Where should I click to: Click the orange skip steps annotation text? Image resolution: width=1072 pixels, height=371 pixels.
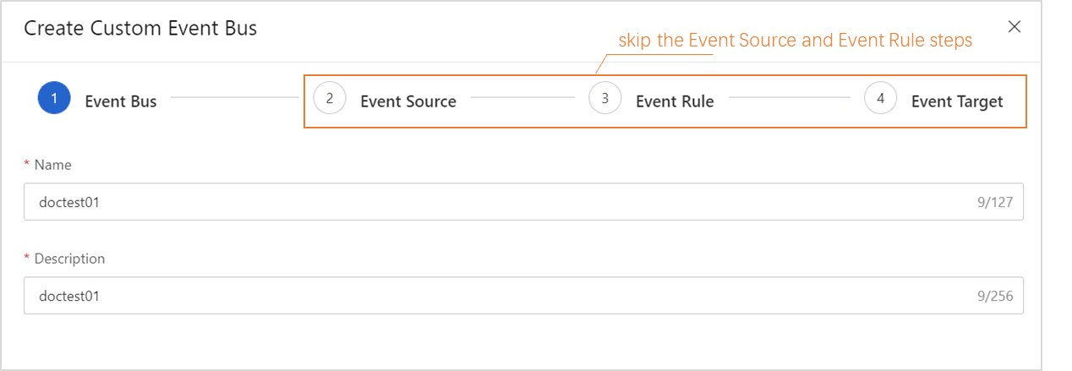coord(795,41)
